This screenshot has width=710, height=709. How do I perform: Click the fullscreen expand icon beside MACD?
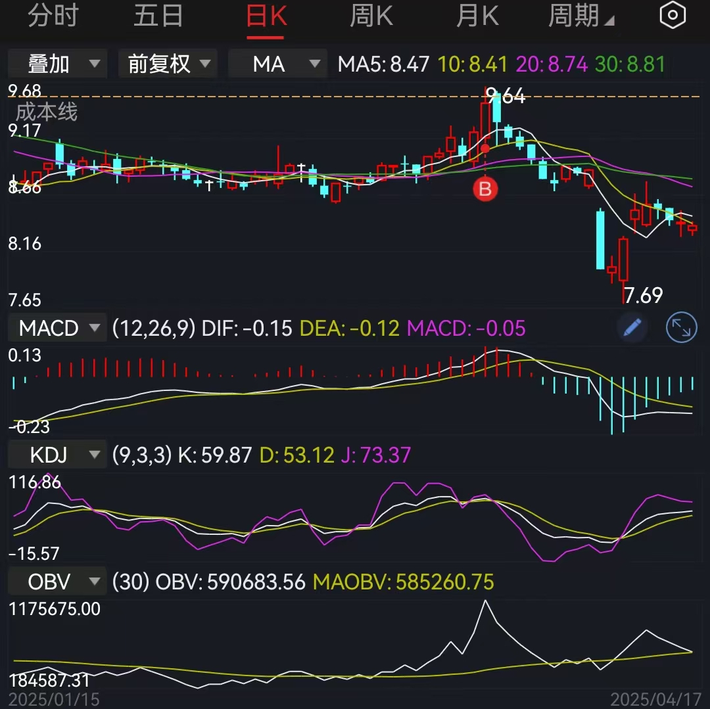click(681, 327)
